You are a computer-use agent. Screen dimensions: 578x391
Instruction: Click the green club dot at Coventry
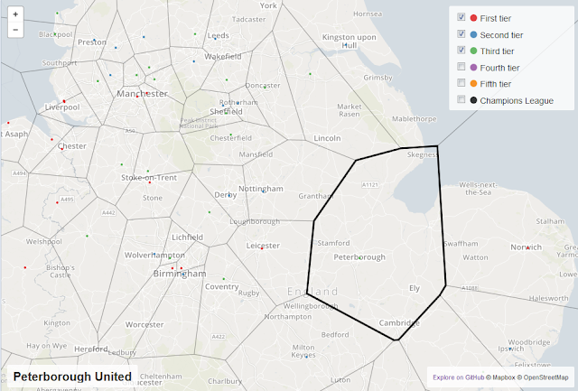(223, 279)
